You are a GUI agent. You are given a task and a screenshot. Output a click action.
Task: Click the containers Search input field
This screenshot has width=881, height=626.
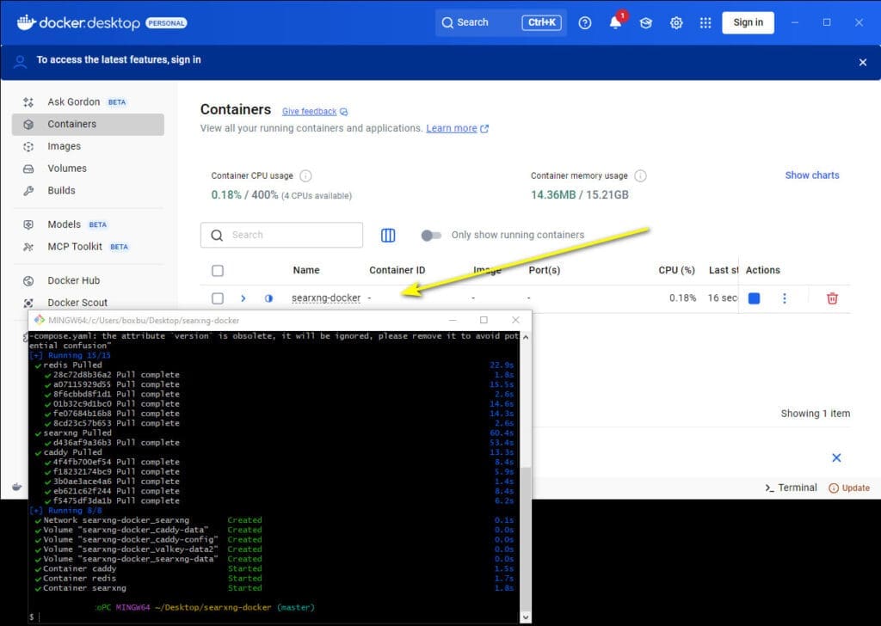click(281, 235)
